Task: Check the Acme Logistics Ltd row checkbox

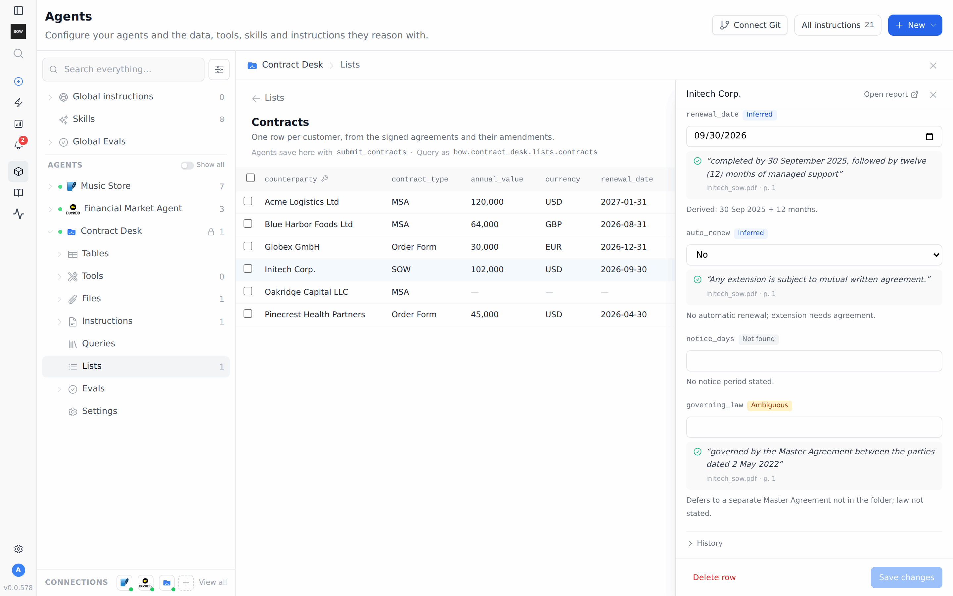Action: point(248,201)
